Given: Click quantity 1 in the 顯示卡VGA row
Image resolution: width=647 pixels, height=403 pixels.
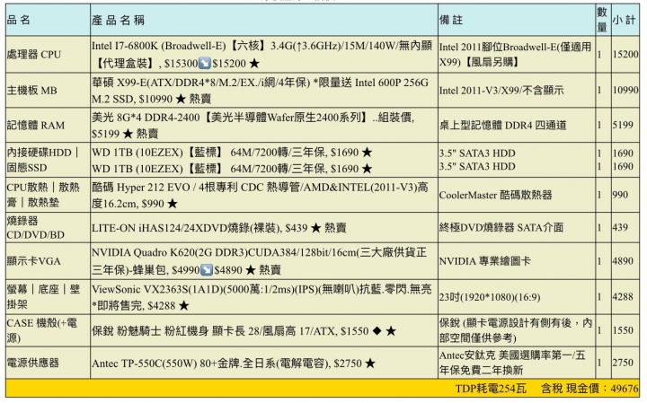Looking at the screenshot, I should coord(599,261).
